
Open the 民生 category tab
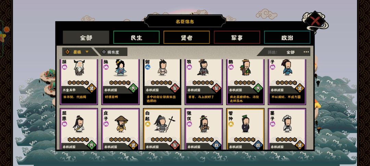[x=136, y=37]
